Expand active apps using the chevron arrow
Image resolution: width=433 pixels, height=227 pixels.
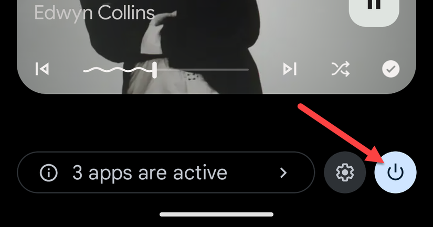[x=283, y=173]
